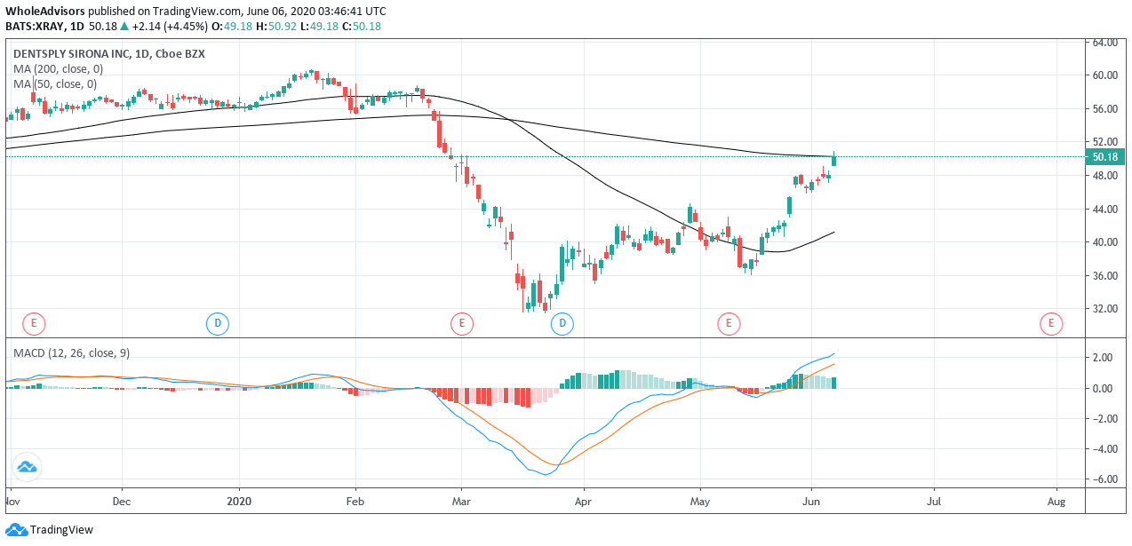The image size is (1132, 546).
Task: Click the 44.00 price axis label
Action: tap(1104, 210)
